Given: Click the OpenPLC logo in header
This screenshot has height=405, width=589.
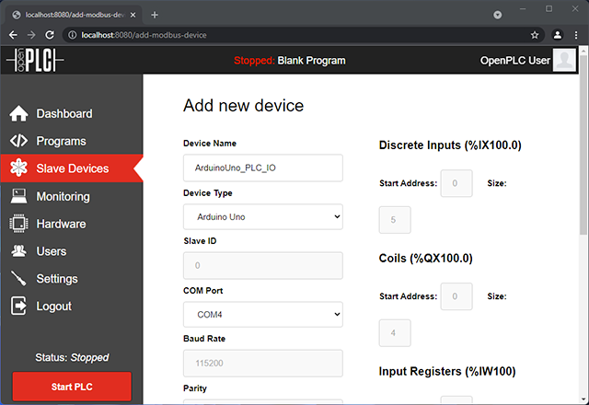Looking at the screenshot, I should pos(33,61).
